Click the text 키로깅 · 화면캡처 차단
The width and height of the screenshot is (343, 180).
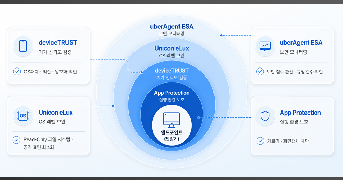(x=288, y=141)
